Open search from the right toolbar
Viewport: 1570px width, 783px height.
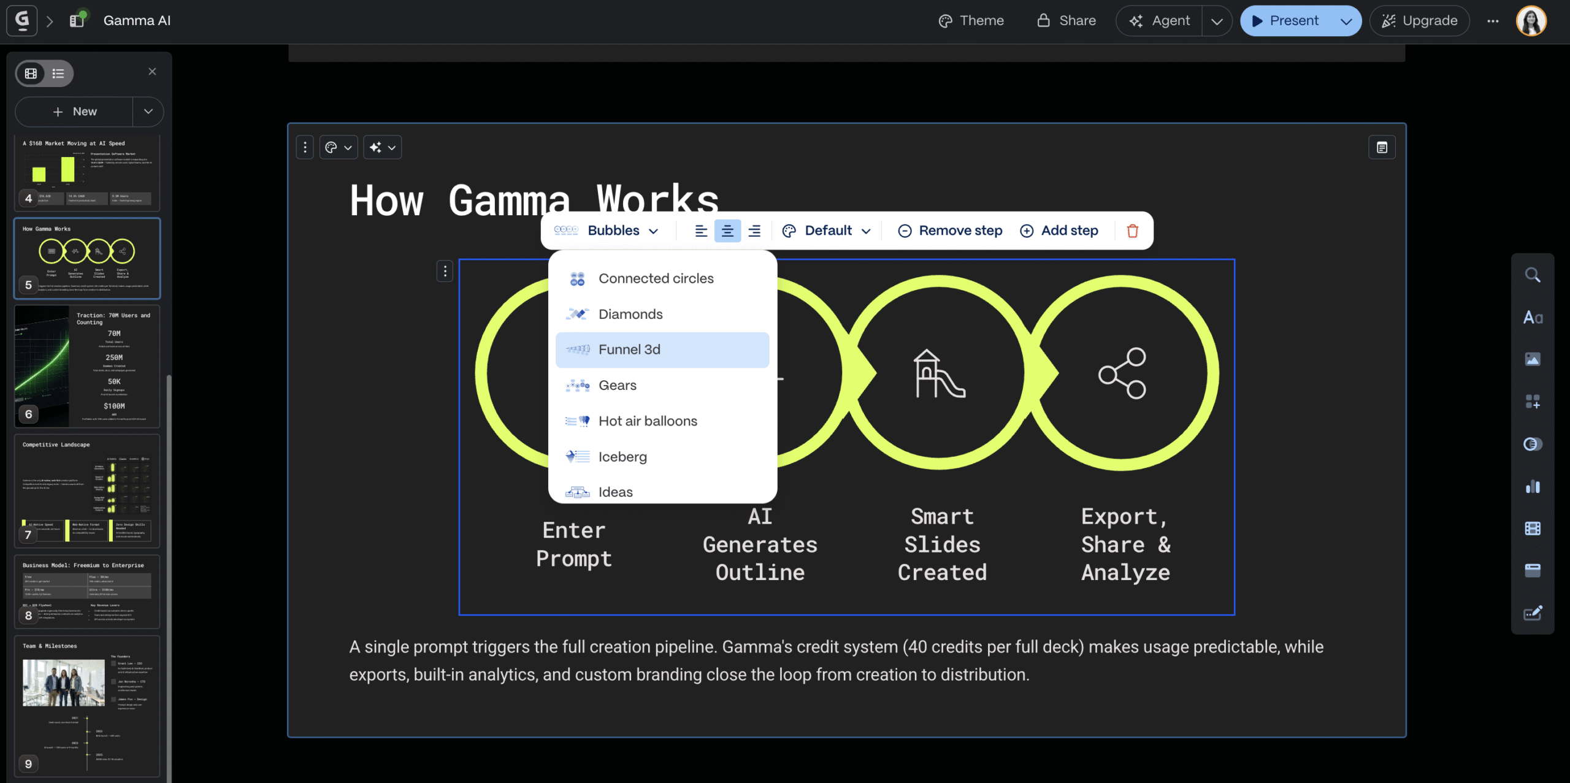[1533, 275]
